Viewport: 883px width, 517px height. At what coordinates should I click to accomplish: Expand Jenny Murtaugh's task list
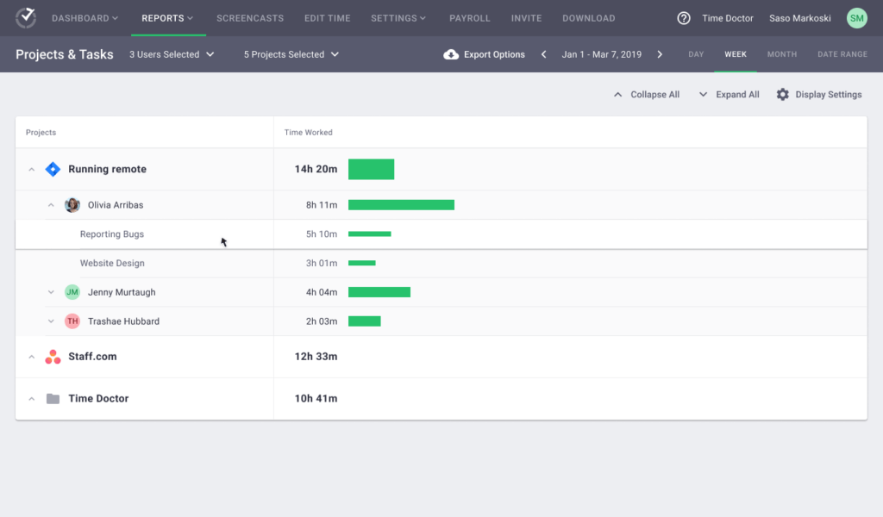(x=51, y=292)
